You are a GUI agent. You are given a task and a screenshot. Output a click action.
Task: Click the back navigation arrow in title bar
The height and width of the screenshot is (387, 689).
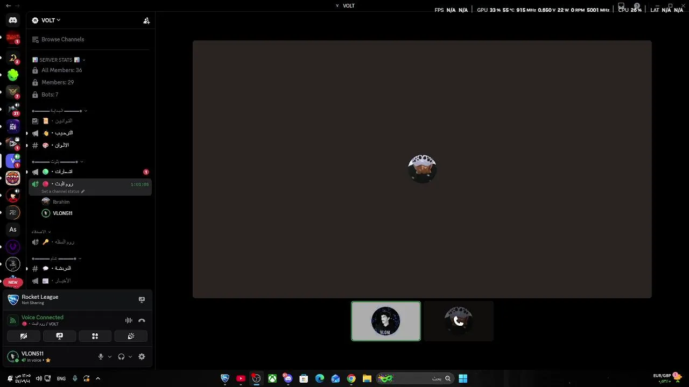tap(8, 5)
